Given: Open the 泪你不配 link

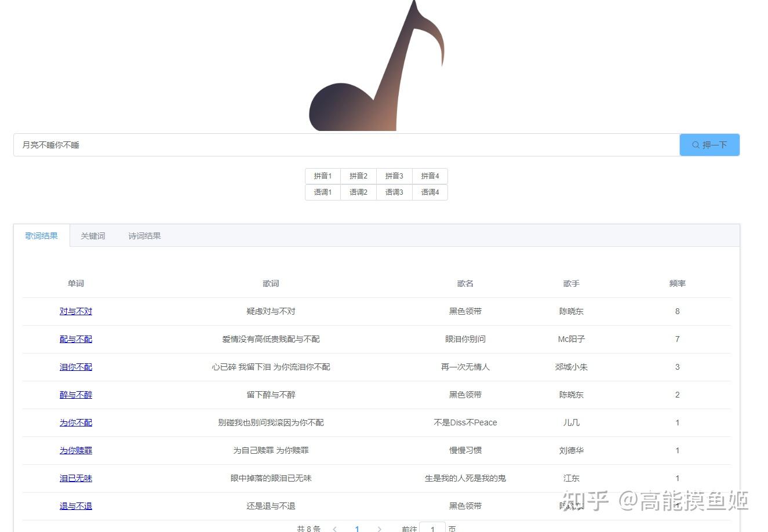Looking at the screenshot, I should pos(76,367).
